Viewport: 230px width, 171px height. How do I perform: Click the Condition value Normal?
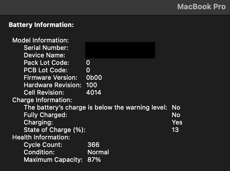coord(98,152)
